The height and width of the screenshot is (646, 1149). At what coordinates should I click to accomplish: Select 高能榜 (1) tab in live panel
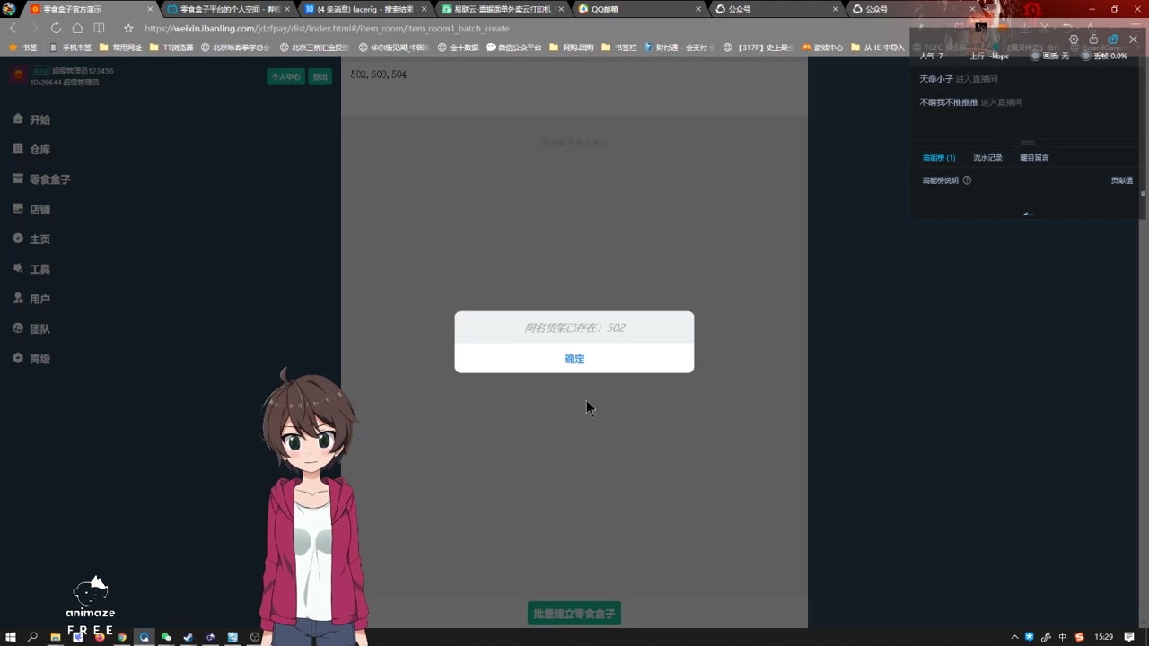[x=939, y=158]
